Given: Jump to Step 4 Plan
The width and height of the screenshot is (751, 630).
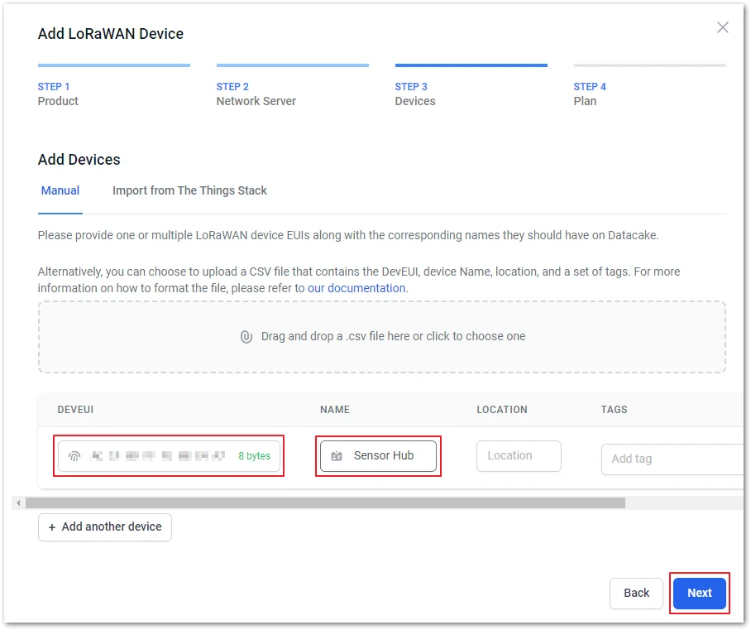Looking at the screenshot, I should [649, 86].
